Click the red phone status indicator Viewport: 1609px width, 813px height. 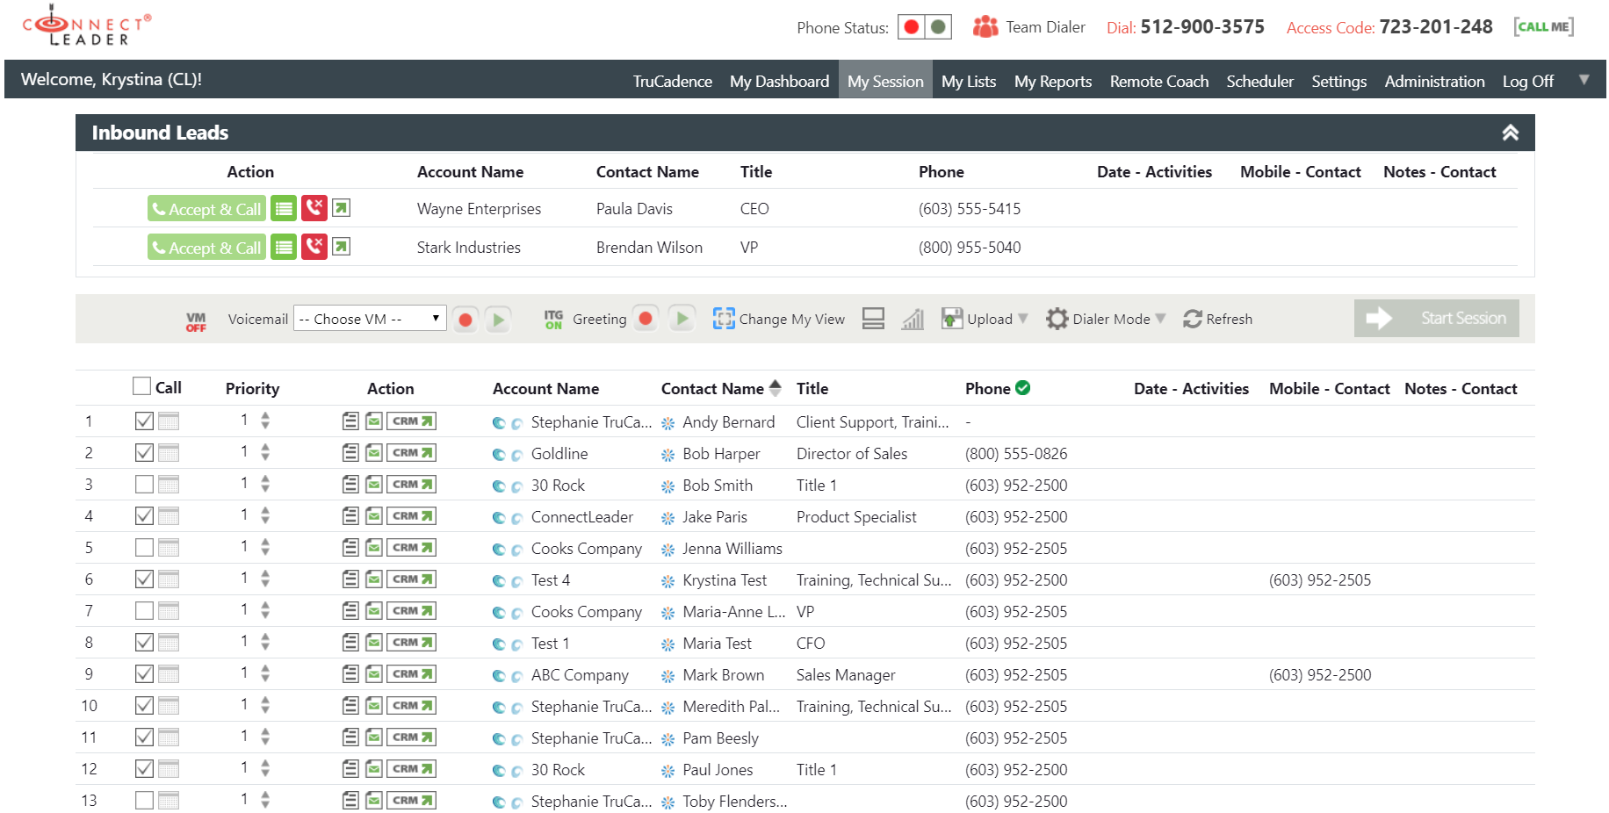(912, 27)
